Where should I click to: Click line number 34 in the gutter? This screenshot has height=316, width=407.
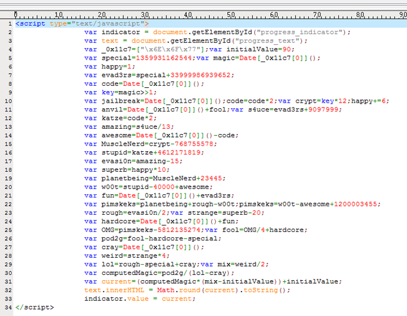click(x=8, y=308)
